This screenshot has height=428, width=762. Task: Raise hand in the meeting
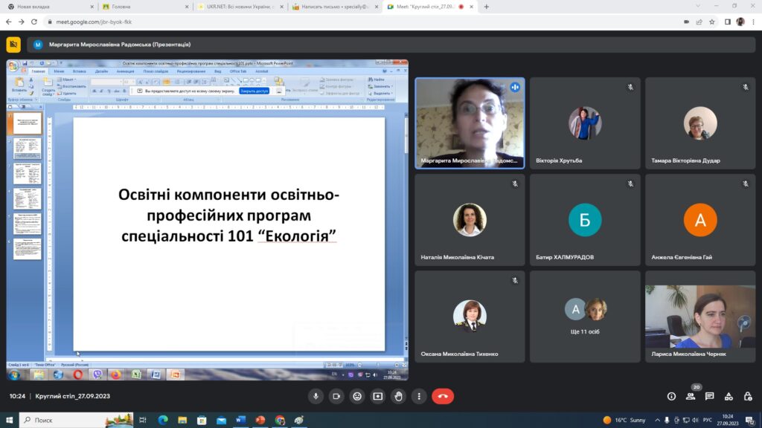[x=399, y=396]
